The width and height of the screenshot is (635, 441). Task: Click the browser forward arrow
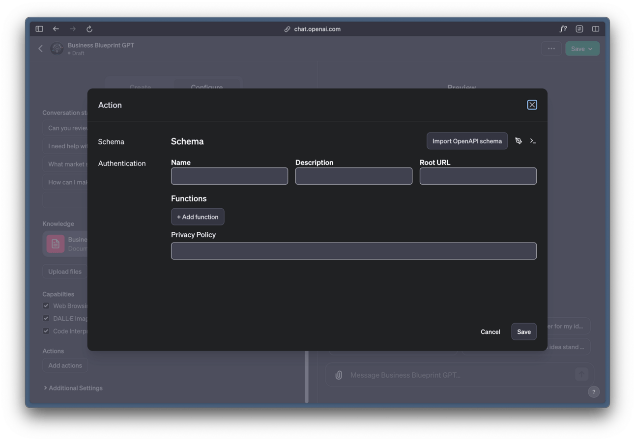(73, 29)
